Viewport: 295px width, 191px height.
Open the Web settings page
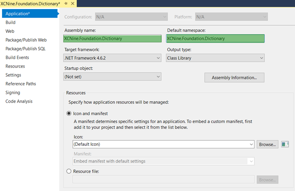pos(10,31)
